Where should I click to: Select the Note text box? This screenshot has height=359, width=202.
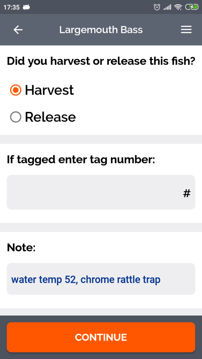tap(101, 279)
